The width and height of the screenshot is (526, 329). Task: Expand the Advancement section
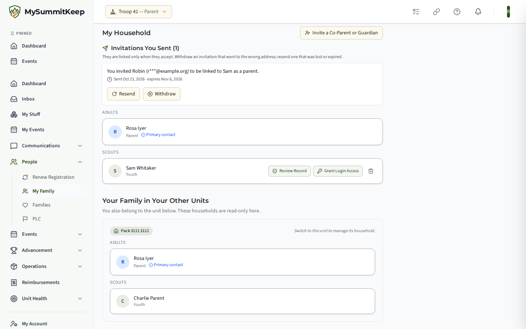(47, 250)
